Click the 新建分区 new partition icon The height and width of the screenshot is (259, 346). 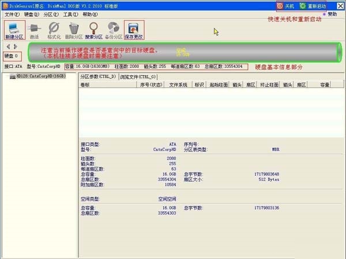tap(14, 30)
